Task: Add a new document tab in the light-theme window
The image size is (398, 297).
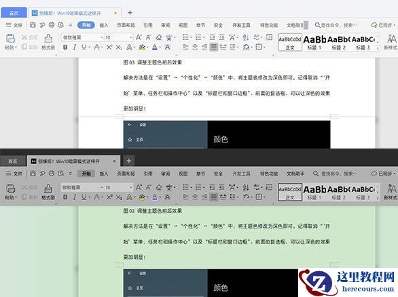Action: [x=130, y=12]
